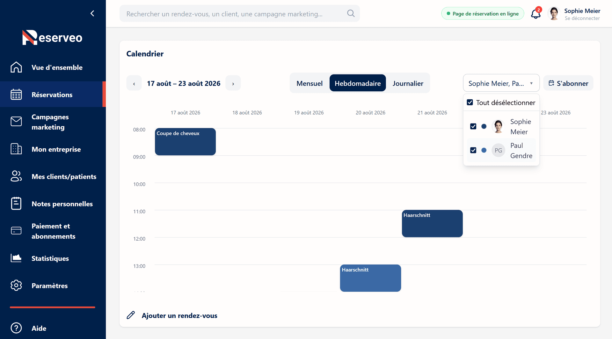
Task: Click the people icon for Mes clients/patients
Action: [x=16, y=176]
